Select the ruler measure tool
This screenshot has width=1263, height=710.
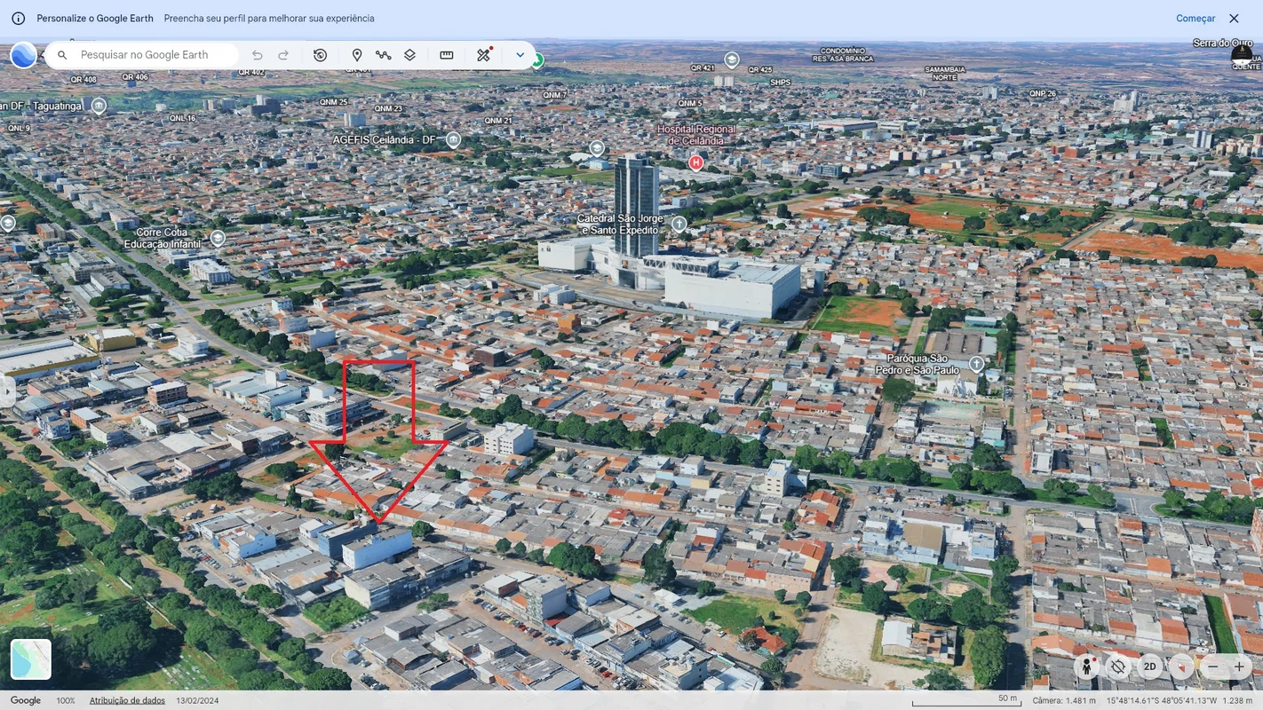point(447,55)
